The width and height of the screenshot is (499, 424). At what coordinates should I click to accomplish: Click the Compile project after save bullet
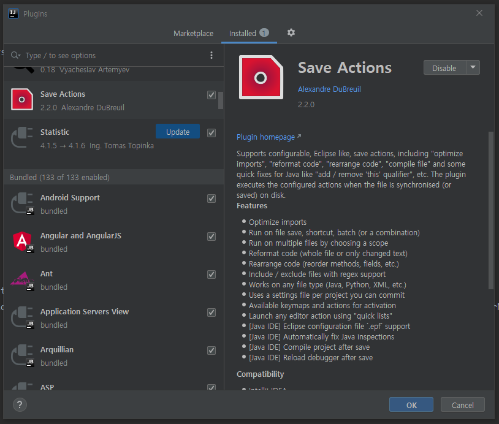pos(310,347)
